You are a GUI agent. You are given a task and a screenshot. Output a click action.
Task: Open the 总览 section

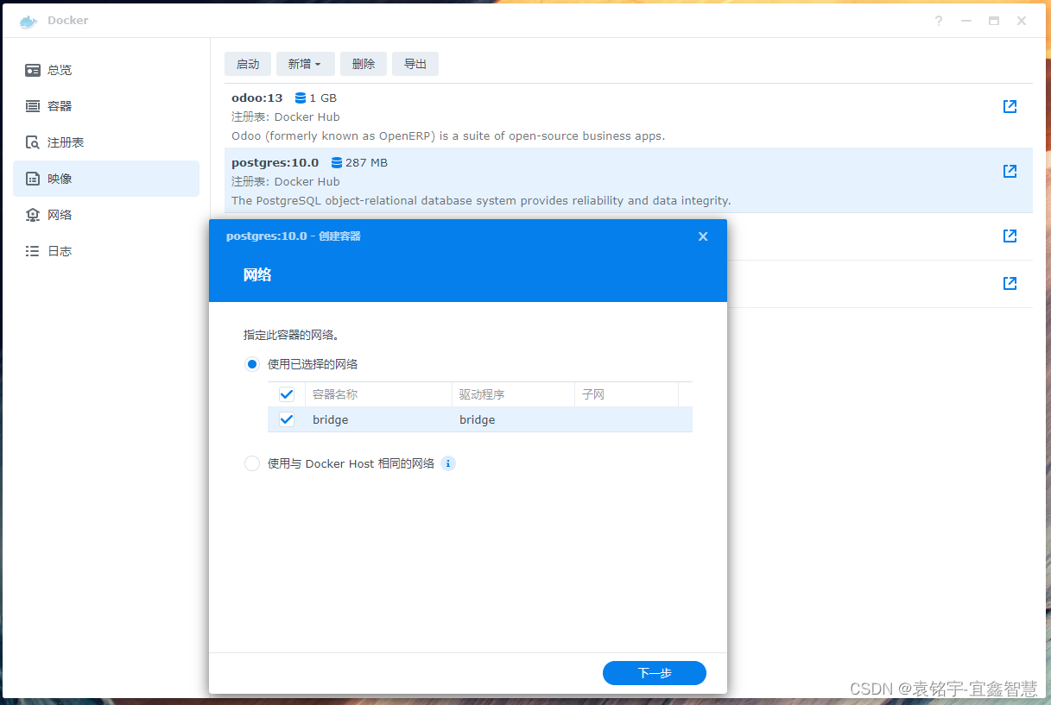pos(106,70)
